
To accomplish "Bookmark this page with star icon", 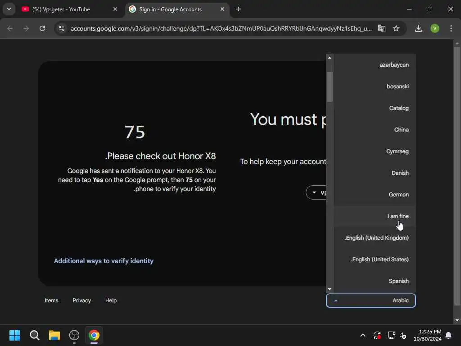I will coord(396,28).
